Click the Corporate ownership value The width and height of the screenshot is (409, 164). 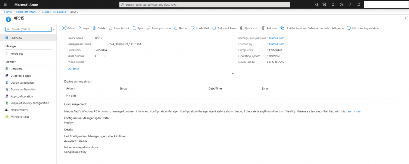click(100, 50)
